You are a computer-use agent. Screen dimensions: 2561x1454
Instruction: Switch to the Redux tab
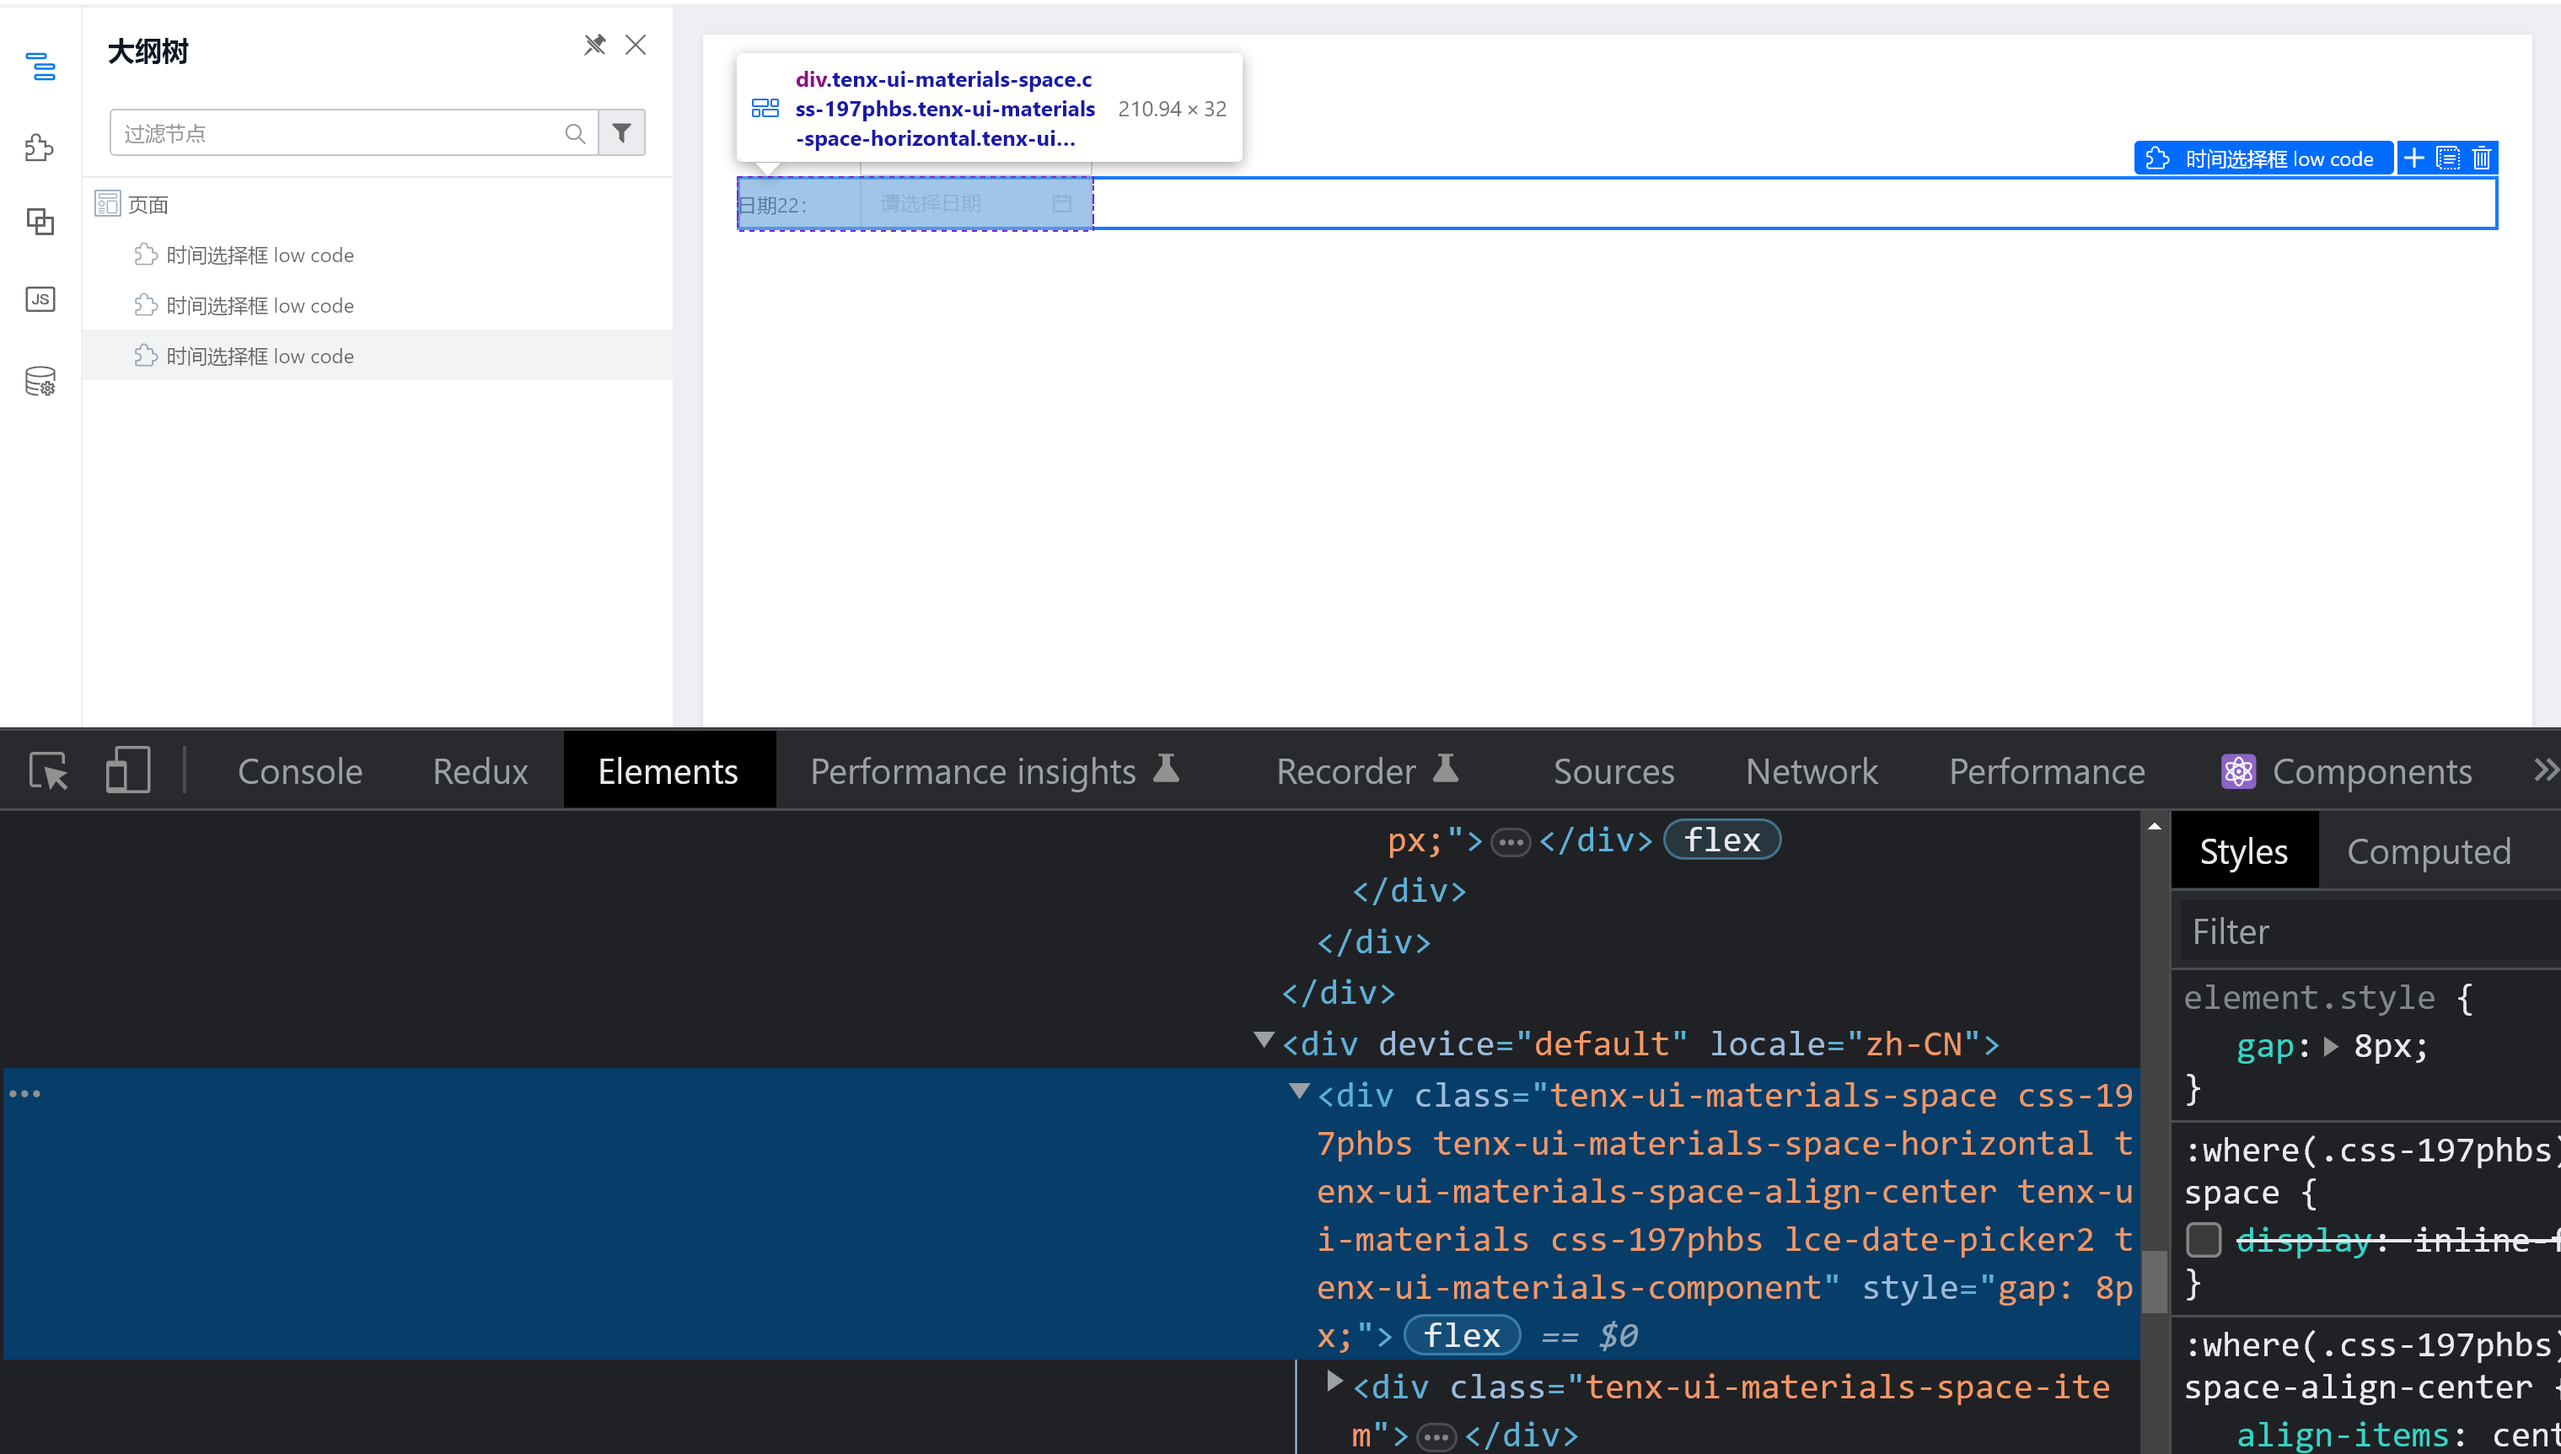tap(481, 771)
